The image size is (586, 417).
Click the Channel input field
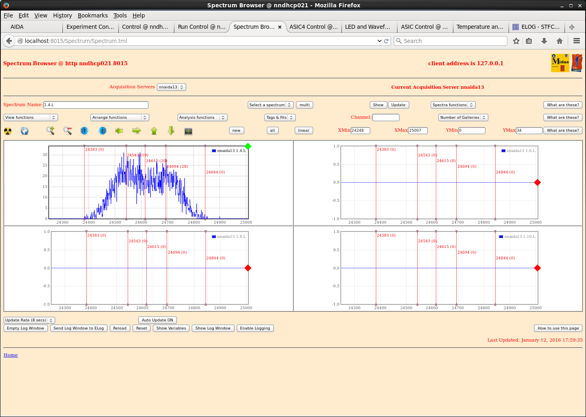(386, 118)
